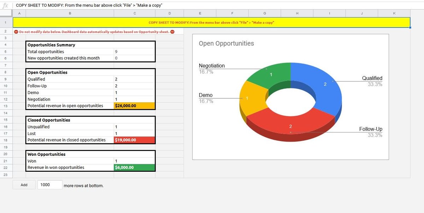Click the 1000 rows input field

click(x=50, y=185)
